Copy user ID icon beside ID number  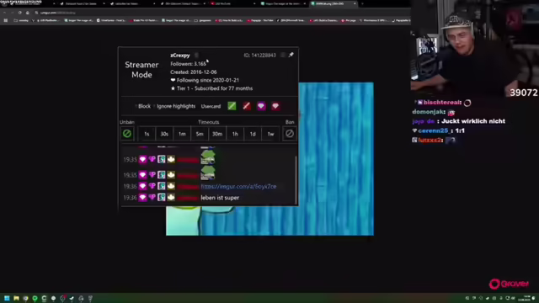tap(283, 55)
